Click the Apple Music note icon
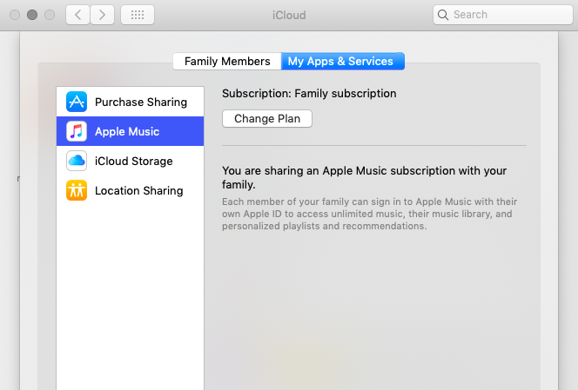Image resolution: width=578 pixels, height=390 pixels. [x=77, y=131]
